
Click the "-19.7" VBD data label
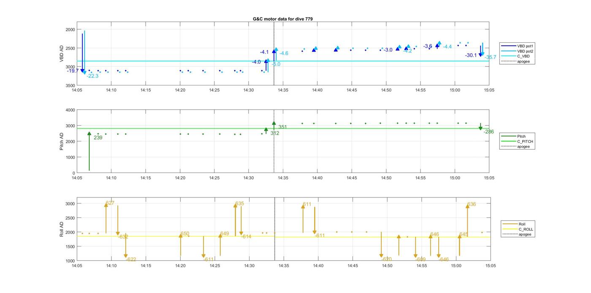[x=73, y=71]
